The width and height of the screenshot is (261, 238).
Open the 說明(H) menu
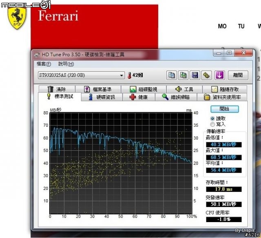(66, 64)
